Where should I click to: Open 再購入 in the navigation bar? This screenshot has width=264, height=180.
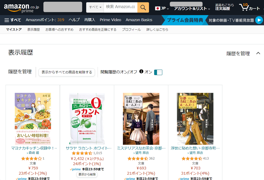(x=89, y=20)
